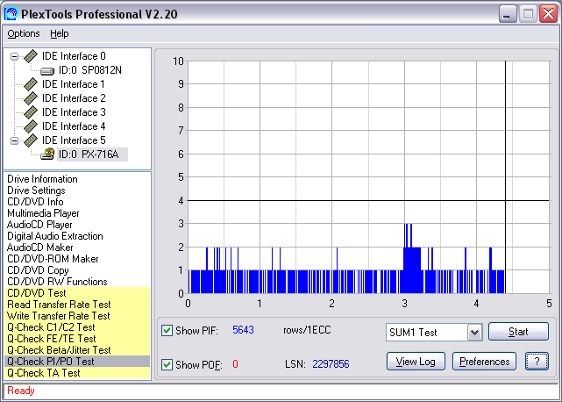Click the PlexTools app icon in title bar
This screenshot has height=402, width=562.
(x=11, y=14)
